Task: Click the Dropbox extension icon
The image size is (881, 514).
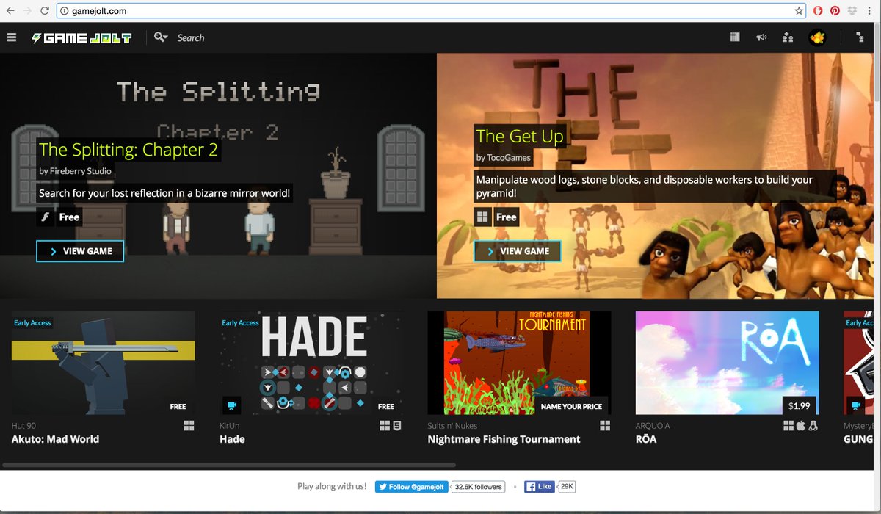Action: pos(852,11)
